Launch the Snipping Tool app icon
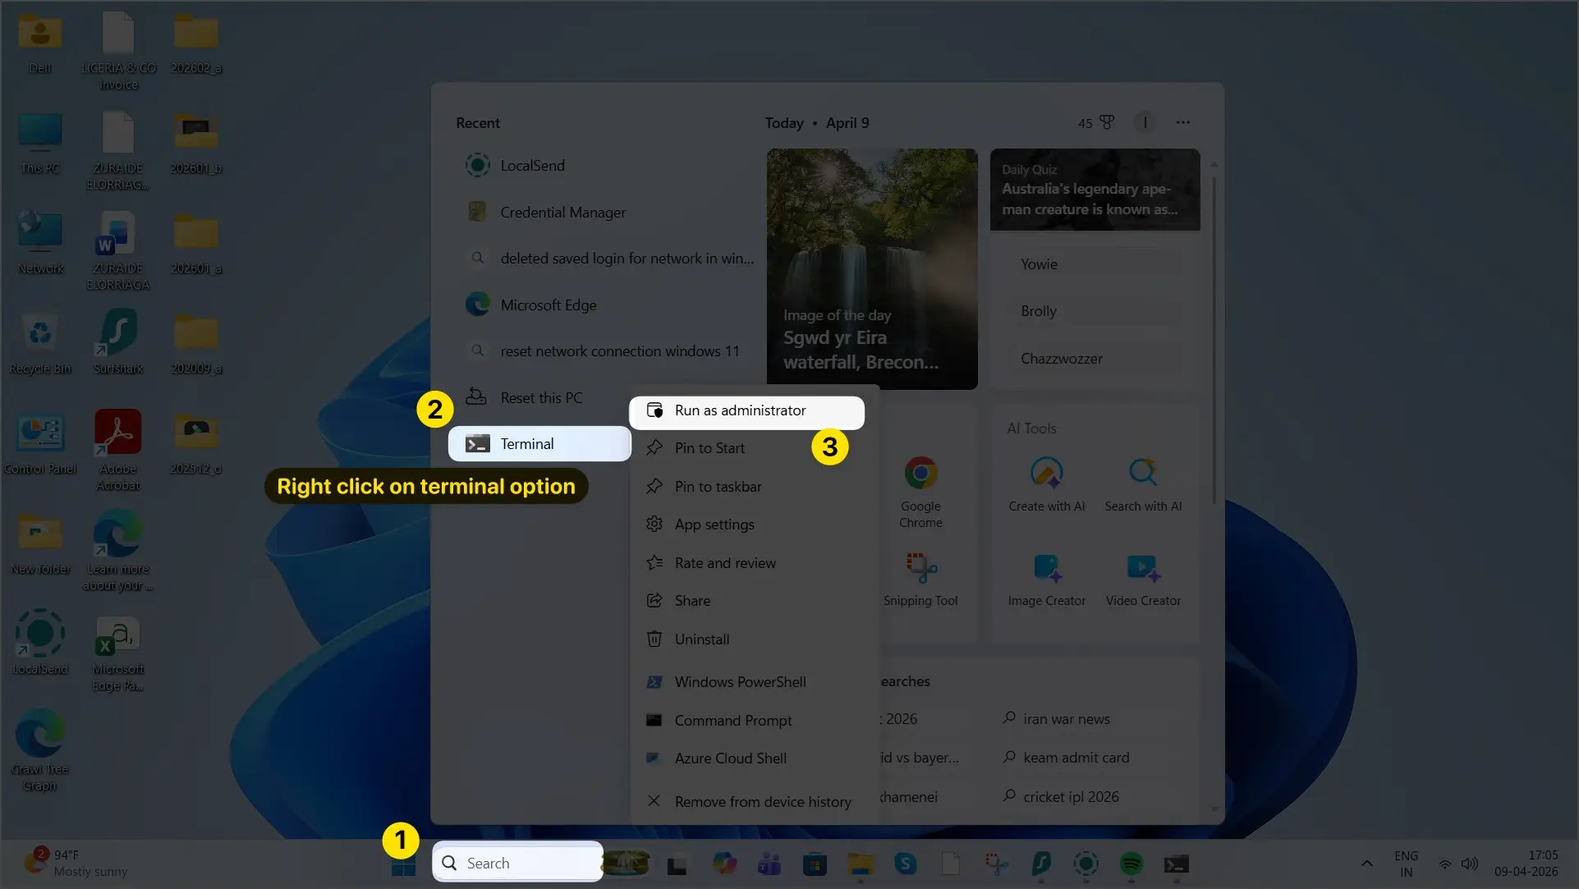The height and width of the screenshot is (889, 1579). pyautogui.click(x=920, y=569)
